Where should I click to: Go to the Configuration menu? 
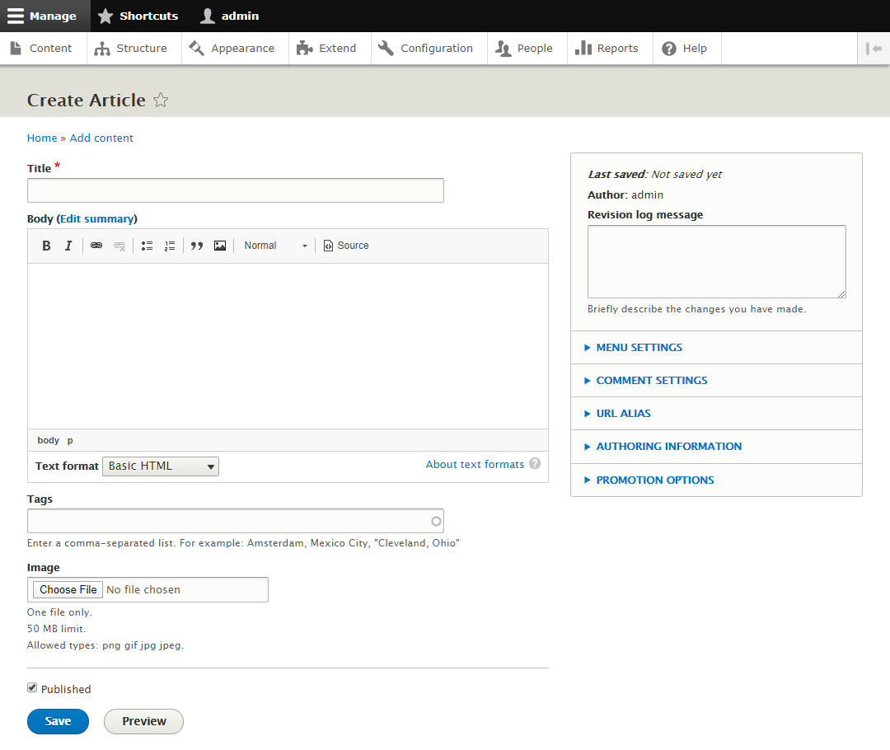pos(427,49)
